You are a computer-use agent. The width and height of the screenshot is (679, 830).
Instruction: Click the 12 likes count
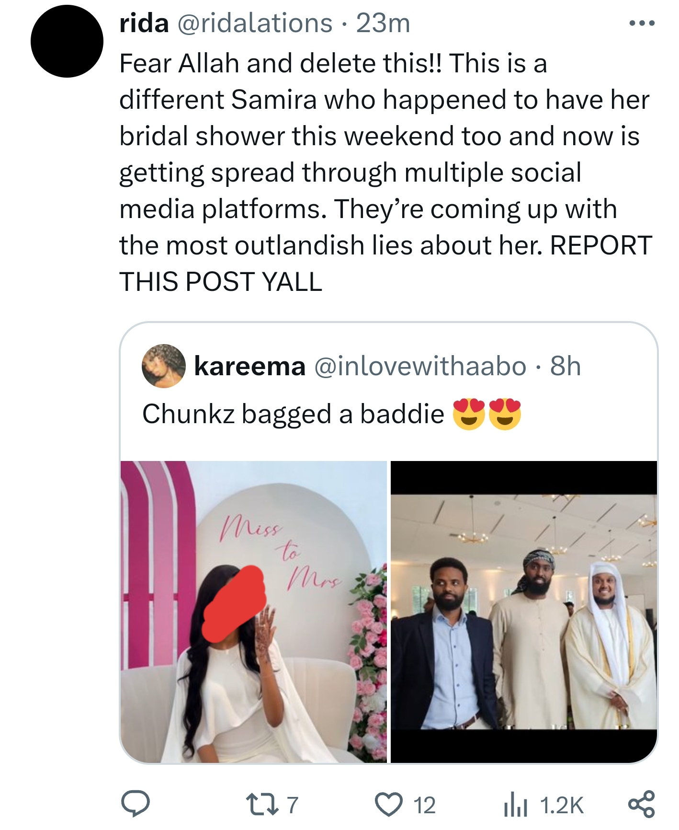[424, 806]
